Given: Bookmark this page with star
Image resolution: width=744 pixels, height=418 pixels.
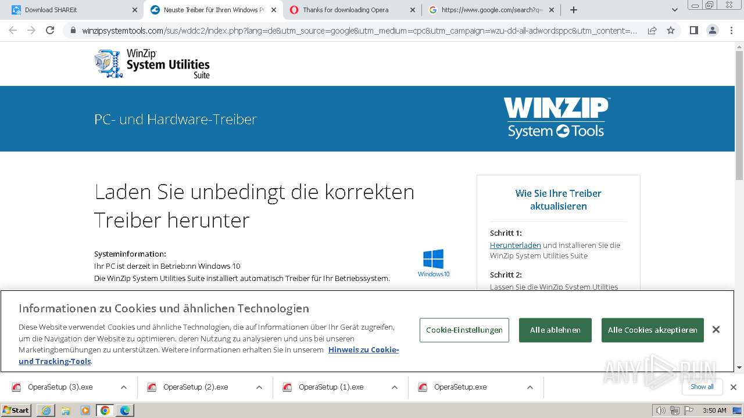Looking at the screenshot, I should tap(671, 30).
